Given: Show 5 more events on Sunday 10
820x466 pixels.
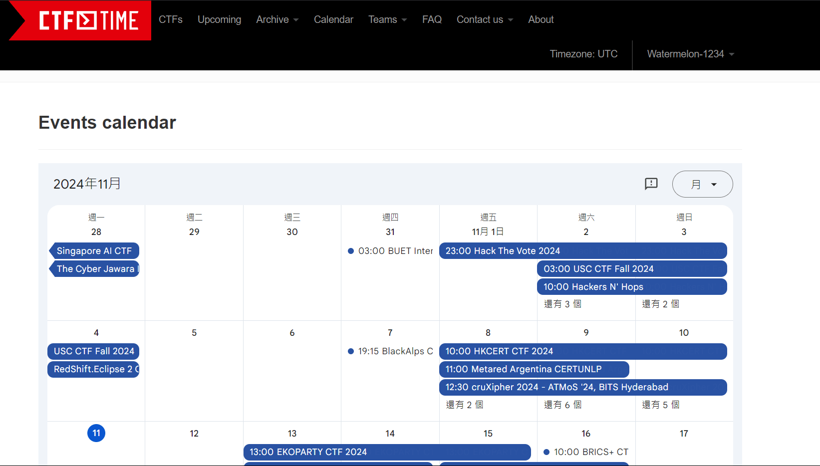Looking at the screenshot, I should pos(660,405).
